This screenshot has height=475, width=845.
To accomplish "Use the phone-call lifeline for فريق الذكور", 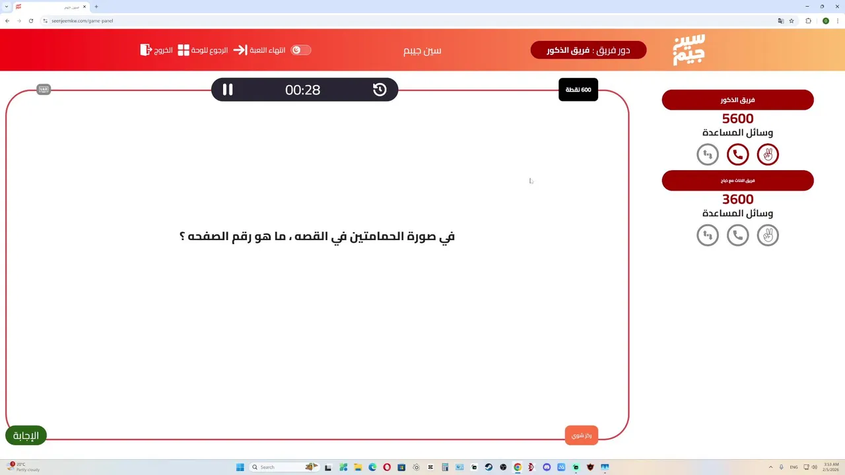I will [x=737, y=154].
